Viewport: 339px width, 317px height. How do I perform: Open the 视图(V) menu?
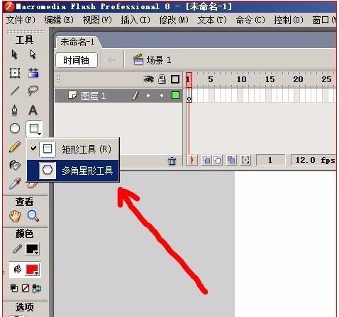[x=97, y=20]
